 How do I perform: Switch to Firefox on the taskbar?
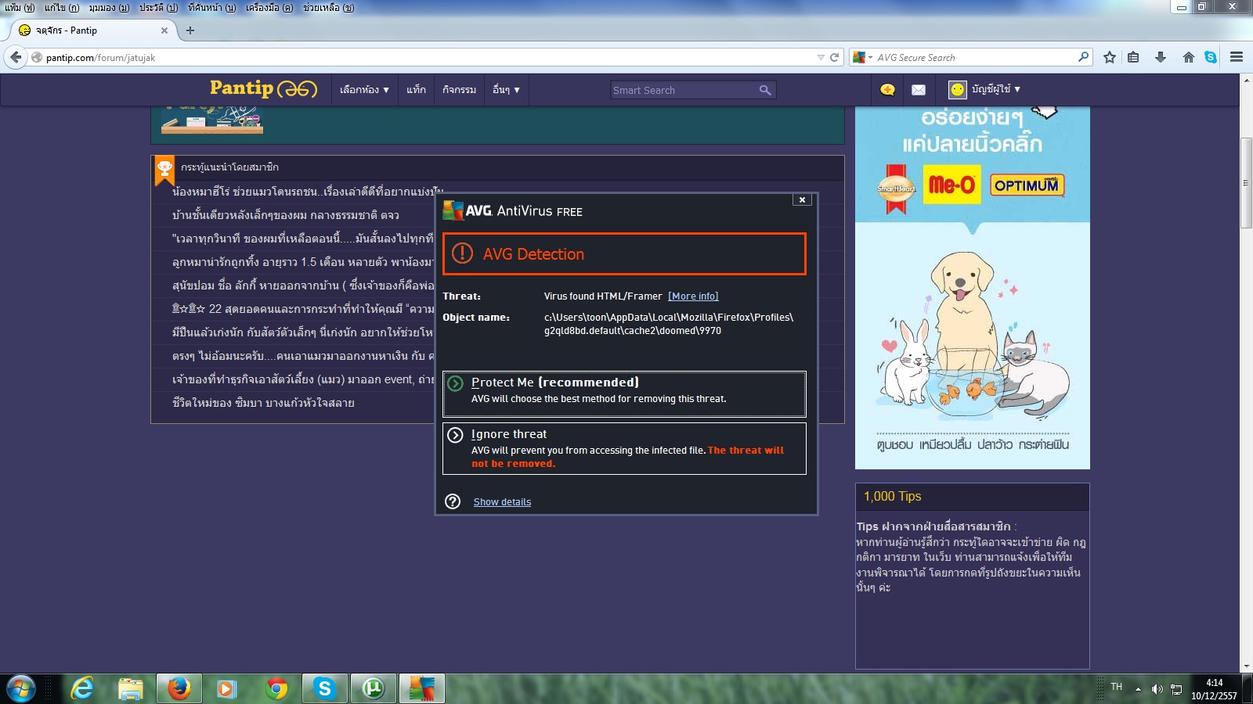pos(179,689)
